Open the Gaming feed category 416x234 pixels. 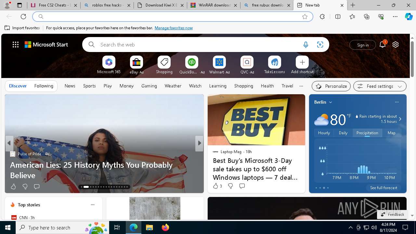tap(149, 86)
